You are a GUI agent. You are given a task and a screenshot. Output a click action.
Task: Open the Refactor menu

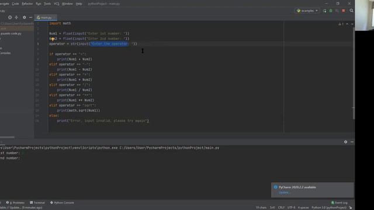coord(27,4)
